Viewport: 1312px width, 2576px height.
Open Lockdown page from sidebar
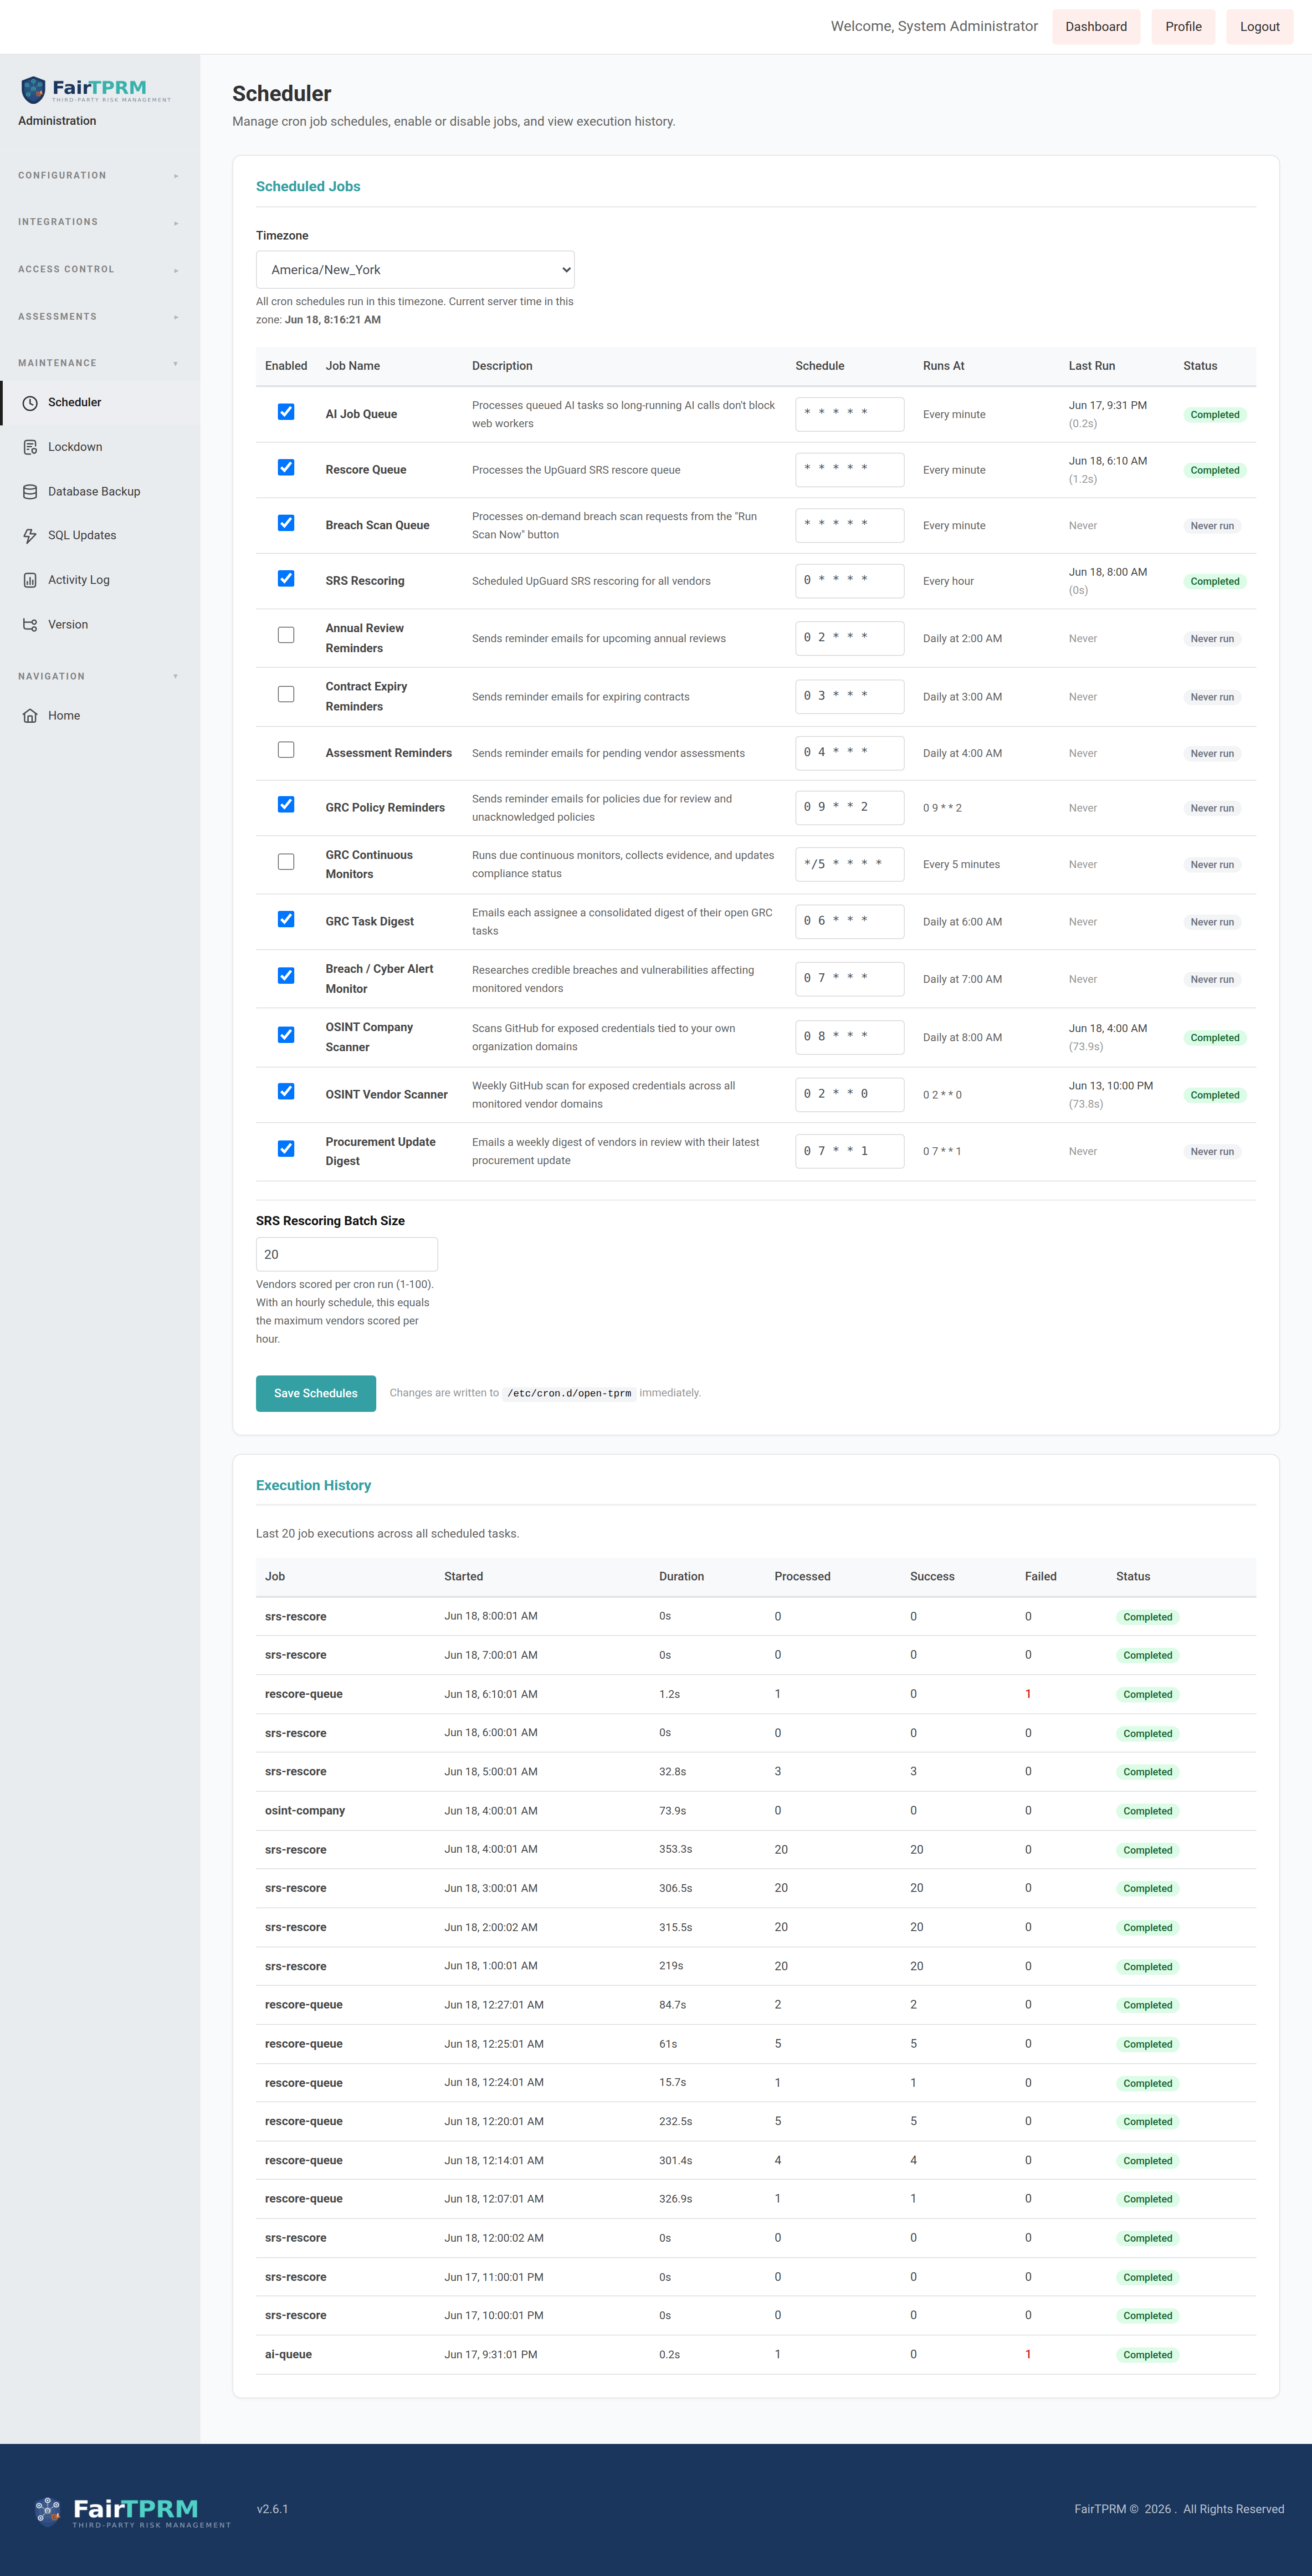(x=100, y=447)
